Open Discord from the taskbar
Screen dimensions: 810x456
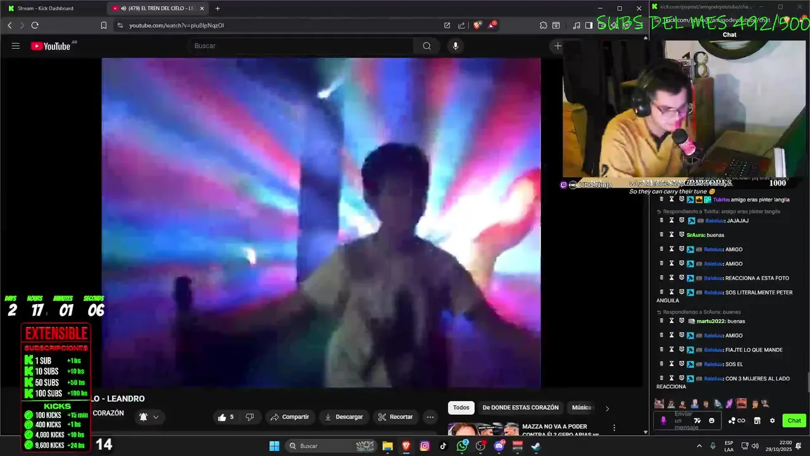(499, 446)
